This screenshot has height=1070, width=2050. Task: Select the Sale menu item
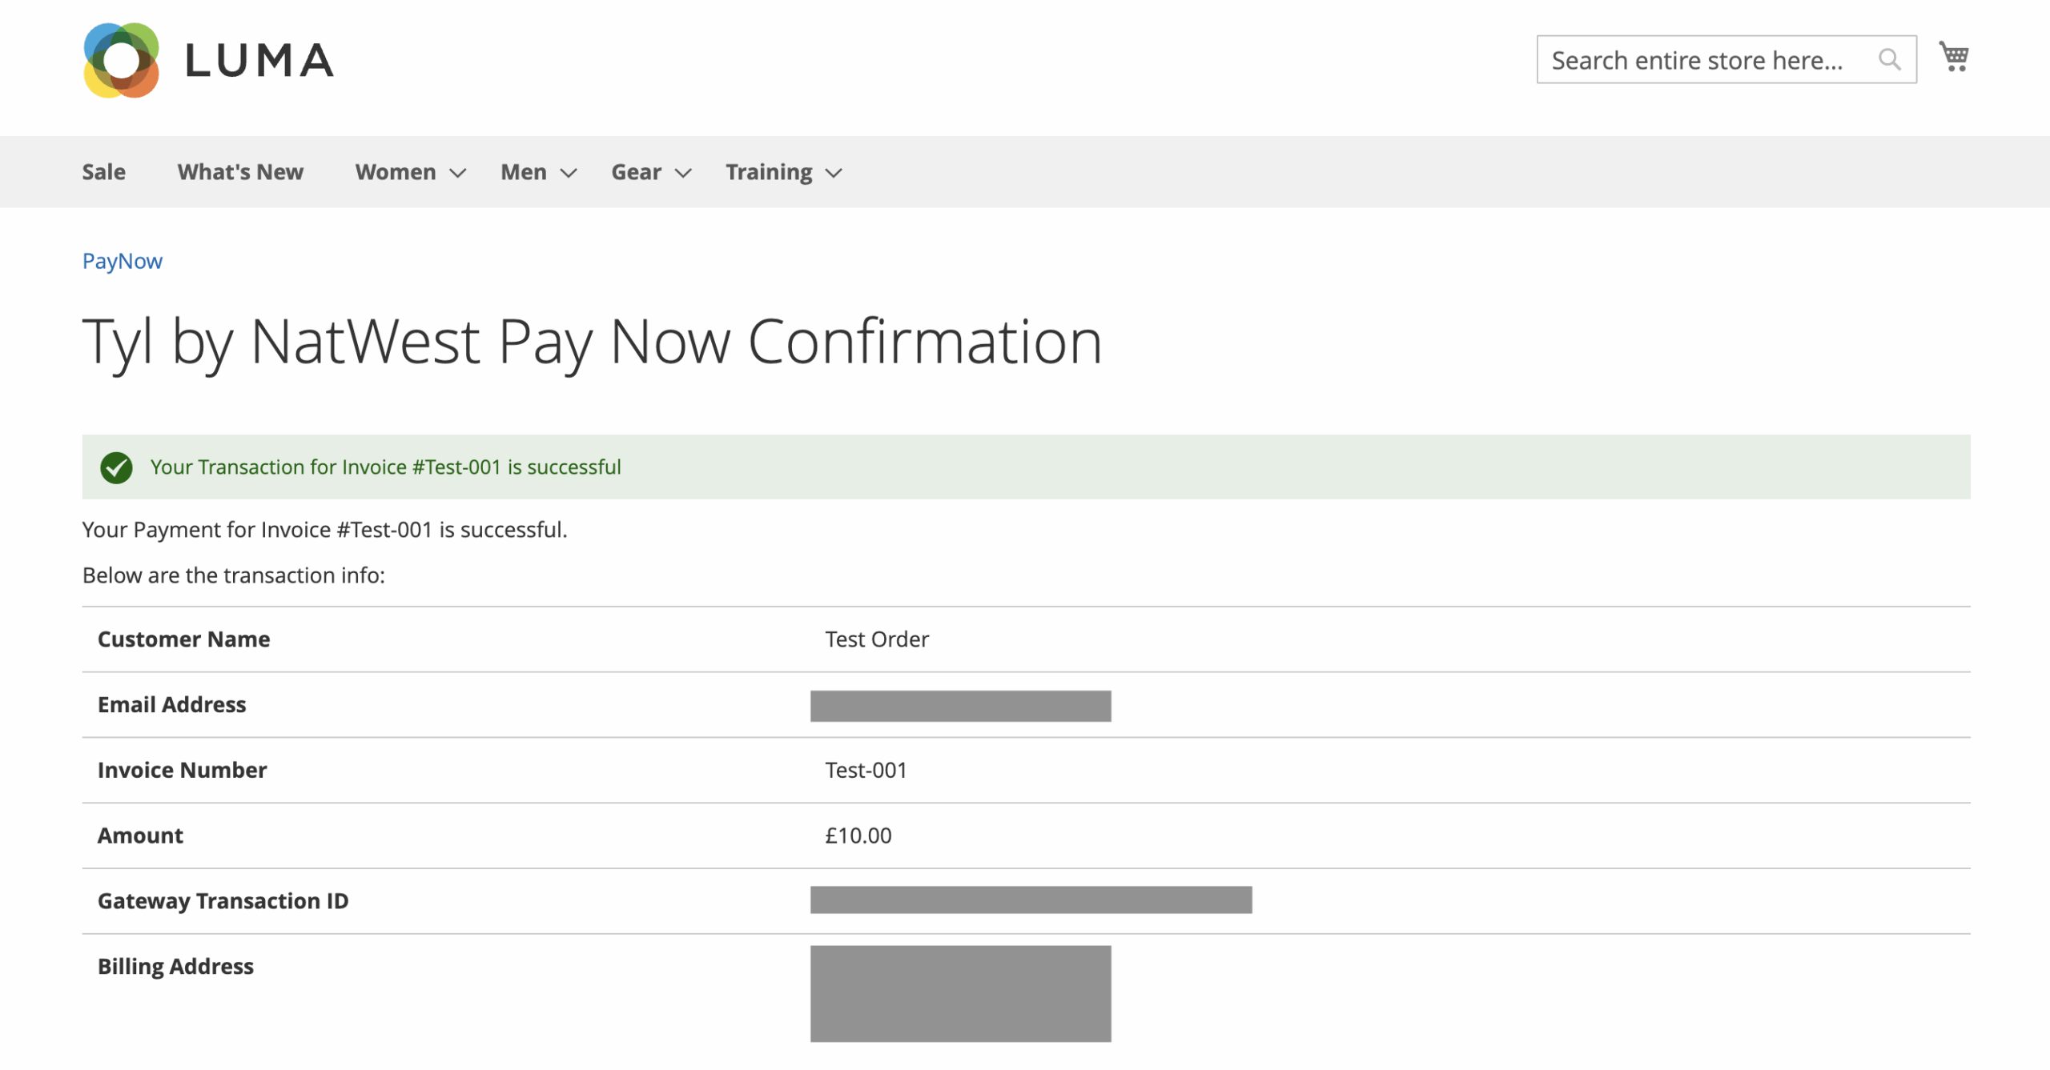[x=103, y=171]
